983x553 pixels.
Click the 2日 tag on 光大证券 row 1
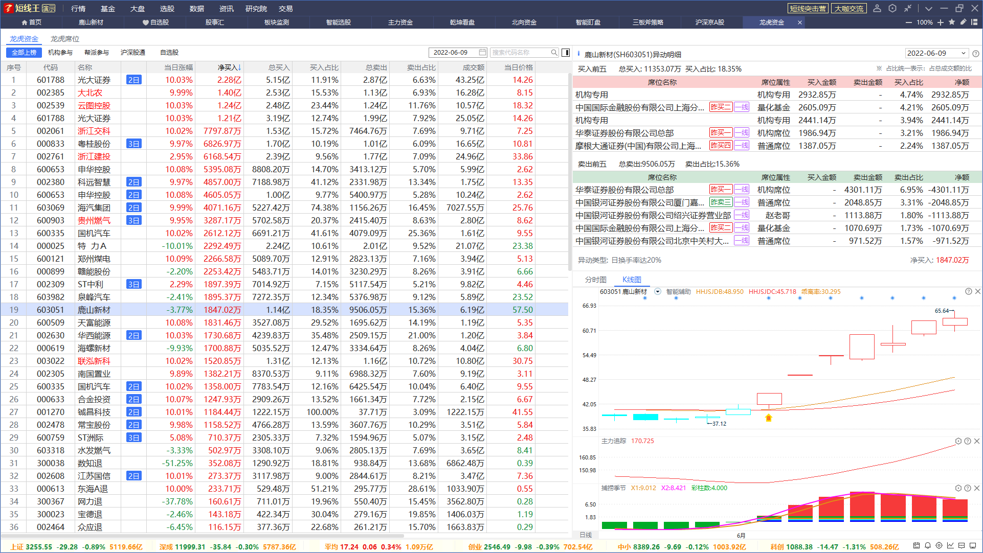click(x=134, y=80)
